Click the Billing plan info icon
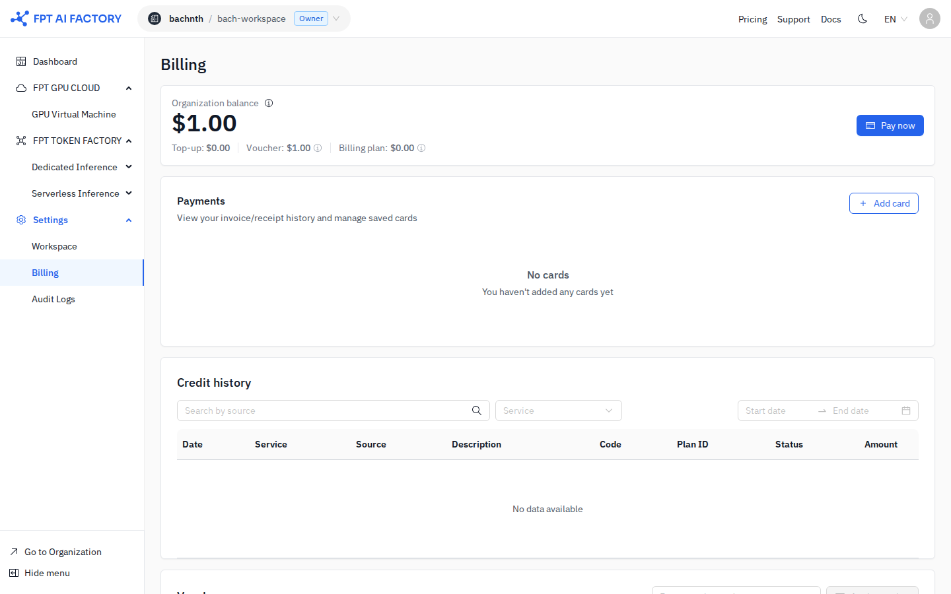Viewport: 951px width, 594px height. point(421,148)
